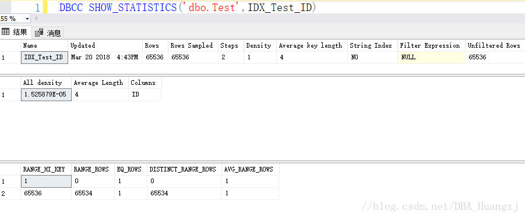Click the Average Length column header
This screenshot has height=218, width=525.
[100, 83]
